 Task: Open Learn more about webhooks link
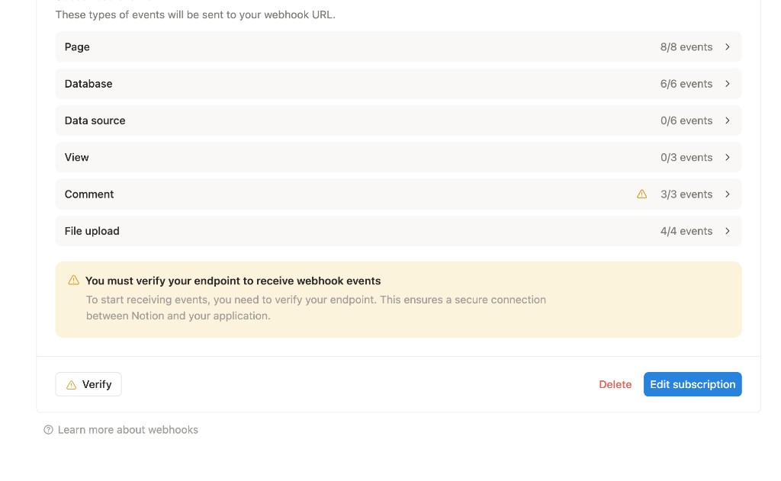[128, 430]
